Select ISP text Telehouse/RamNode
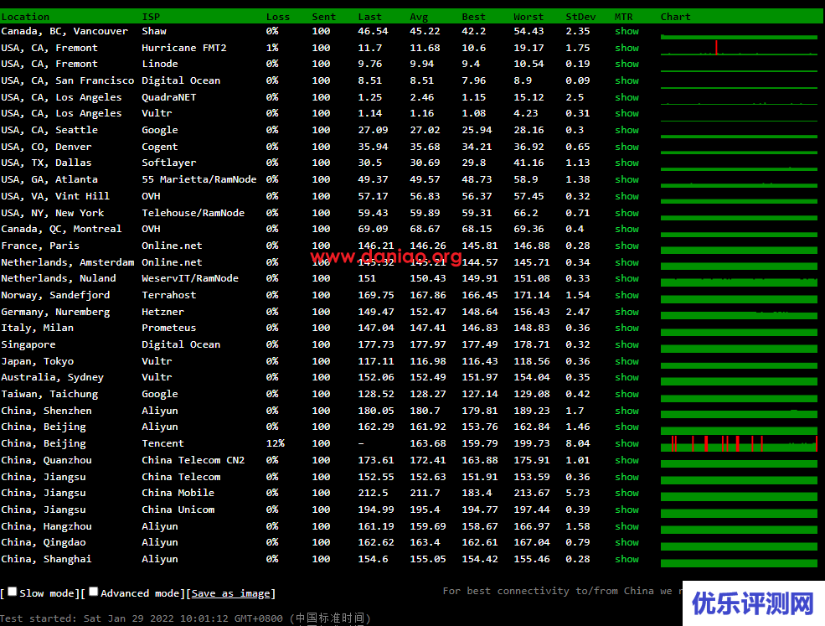The height and width of the screenshot is (626, 825). pos(193,213)
